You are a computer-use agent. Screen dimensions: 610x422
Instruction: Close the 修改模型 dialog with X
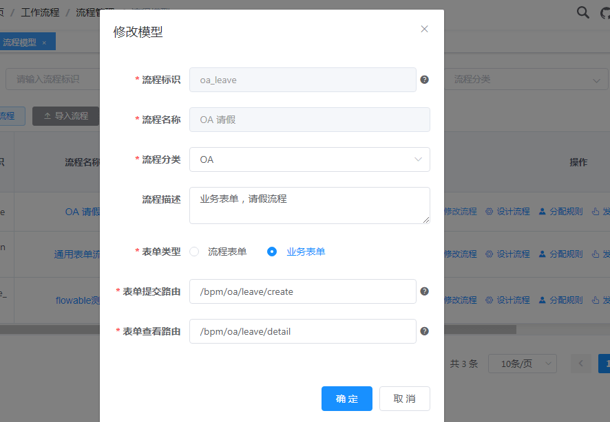(x=424, y=29)
